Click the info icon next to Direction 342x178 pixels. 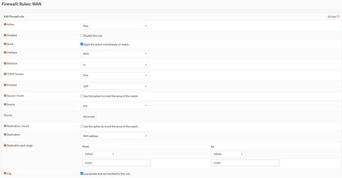[x=5, y=64]
